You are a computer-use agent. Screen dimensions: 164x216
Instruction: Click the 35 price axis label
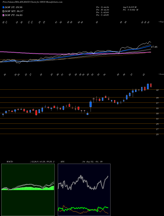click(157, 108)
